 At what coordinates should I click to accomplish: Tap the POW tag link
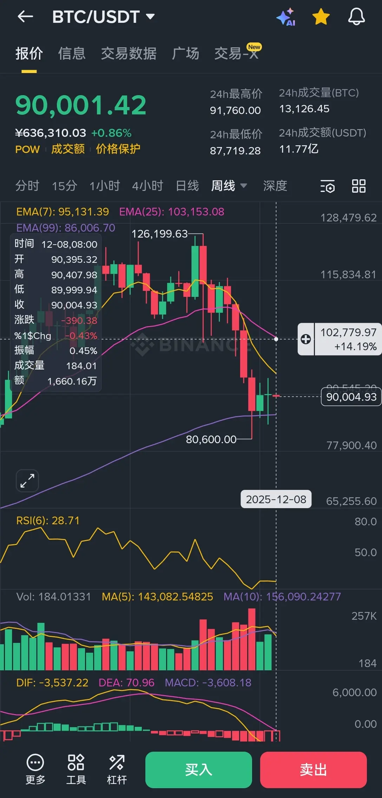click(27, 149)
